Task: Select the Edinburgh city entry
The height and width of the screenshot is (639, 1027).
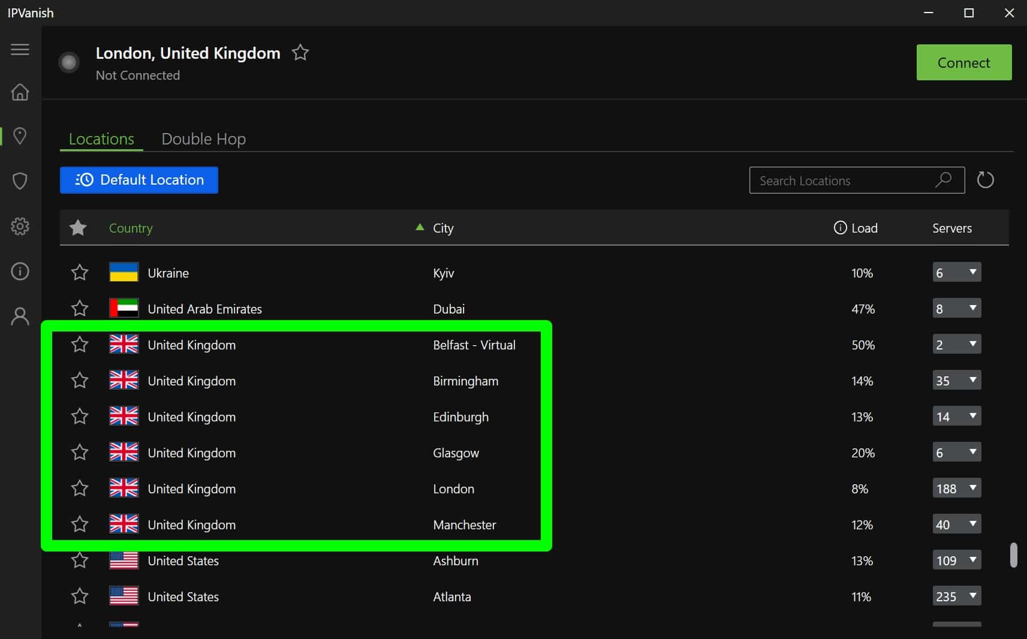Action: click(x=461, y=417)
